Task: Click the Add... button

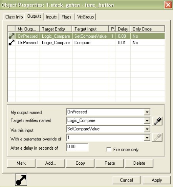Action: [x=51, y=163]
